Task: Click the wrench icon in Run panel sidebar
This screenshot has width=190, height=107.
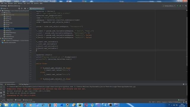Action: pyautogui.click(x=1, y=96)
